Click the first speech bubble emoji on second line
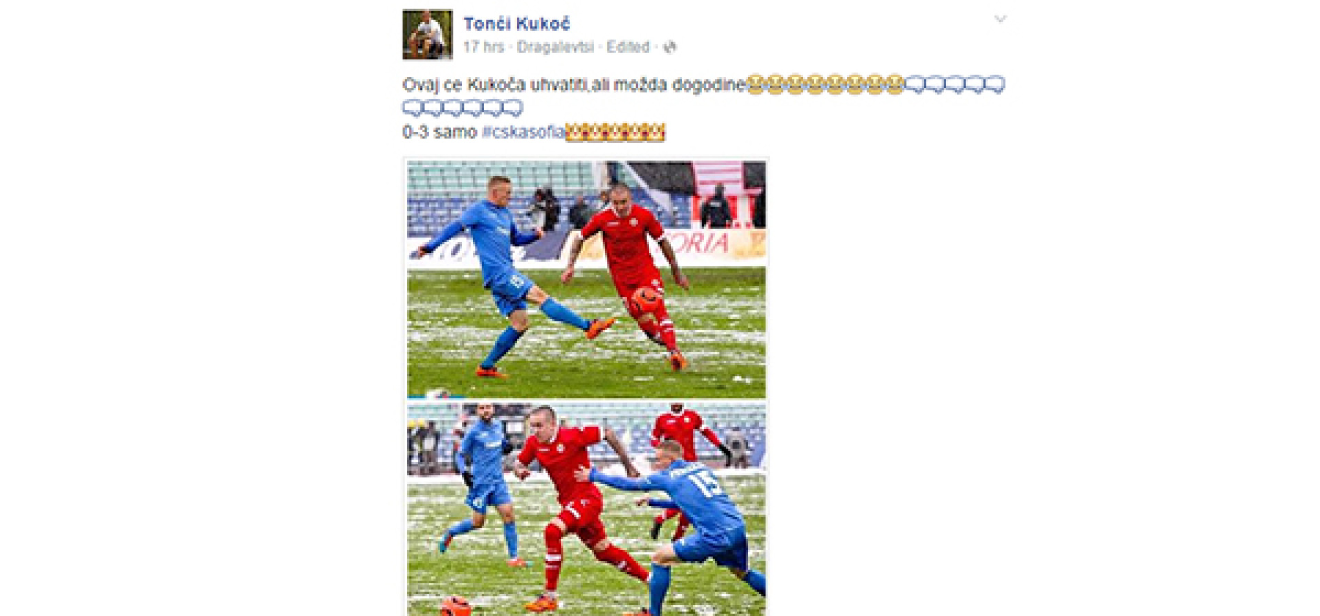 (412, 108)
